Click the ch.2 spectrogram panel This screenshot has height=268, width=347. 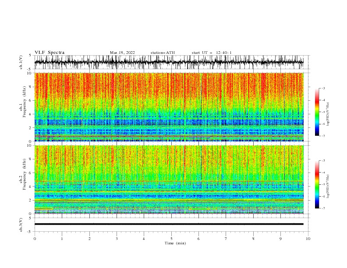click(169, 180)
